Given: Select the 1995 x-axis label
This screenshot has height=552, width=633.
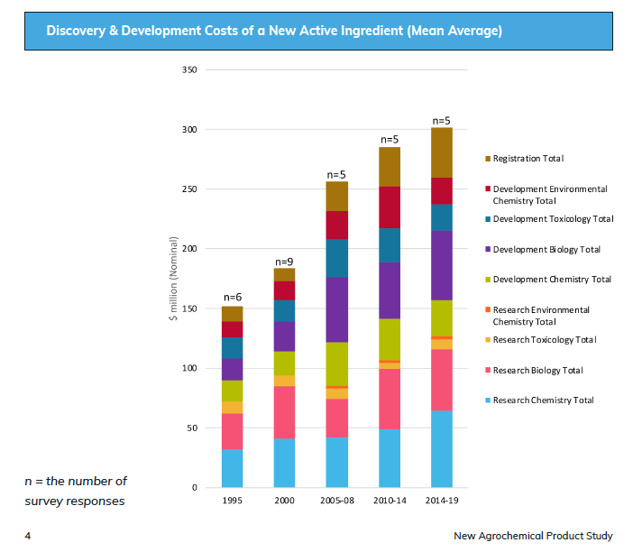Looking at the screenshot, I should tap(232, 501).
